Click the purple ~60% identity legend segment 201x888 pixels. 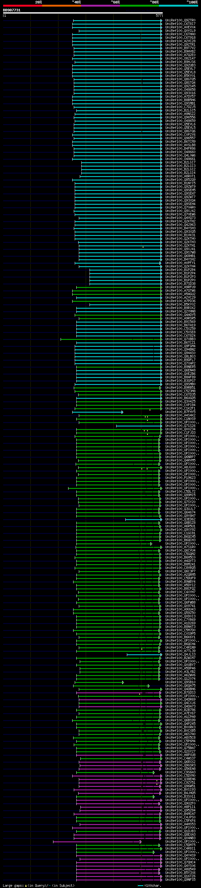tap(101, 6)
